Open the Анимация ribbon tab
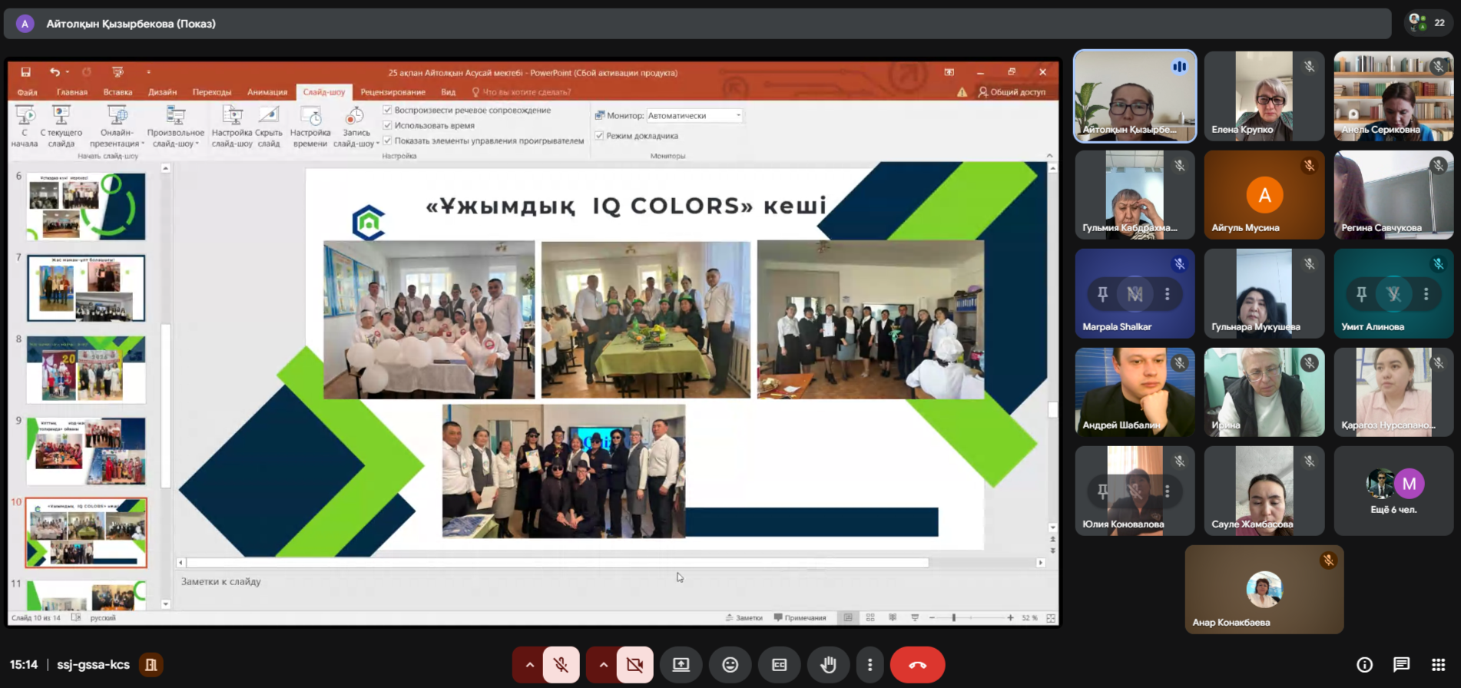This screenshot has height=688, width=1461. point(267,92)
